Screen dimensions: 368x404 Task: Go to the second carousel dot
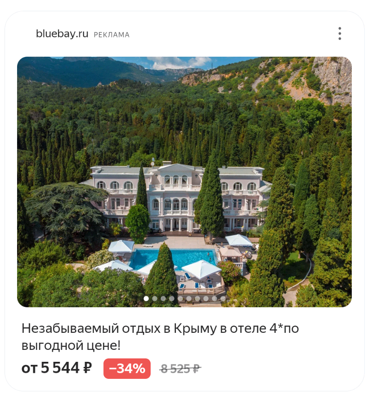[x=155, y=298]
